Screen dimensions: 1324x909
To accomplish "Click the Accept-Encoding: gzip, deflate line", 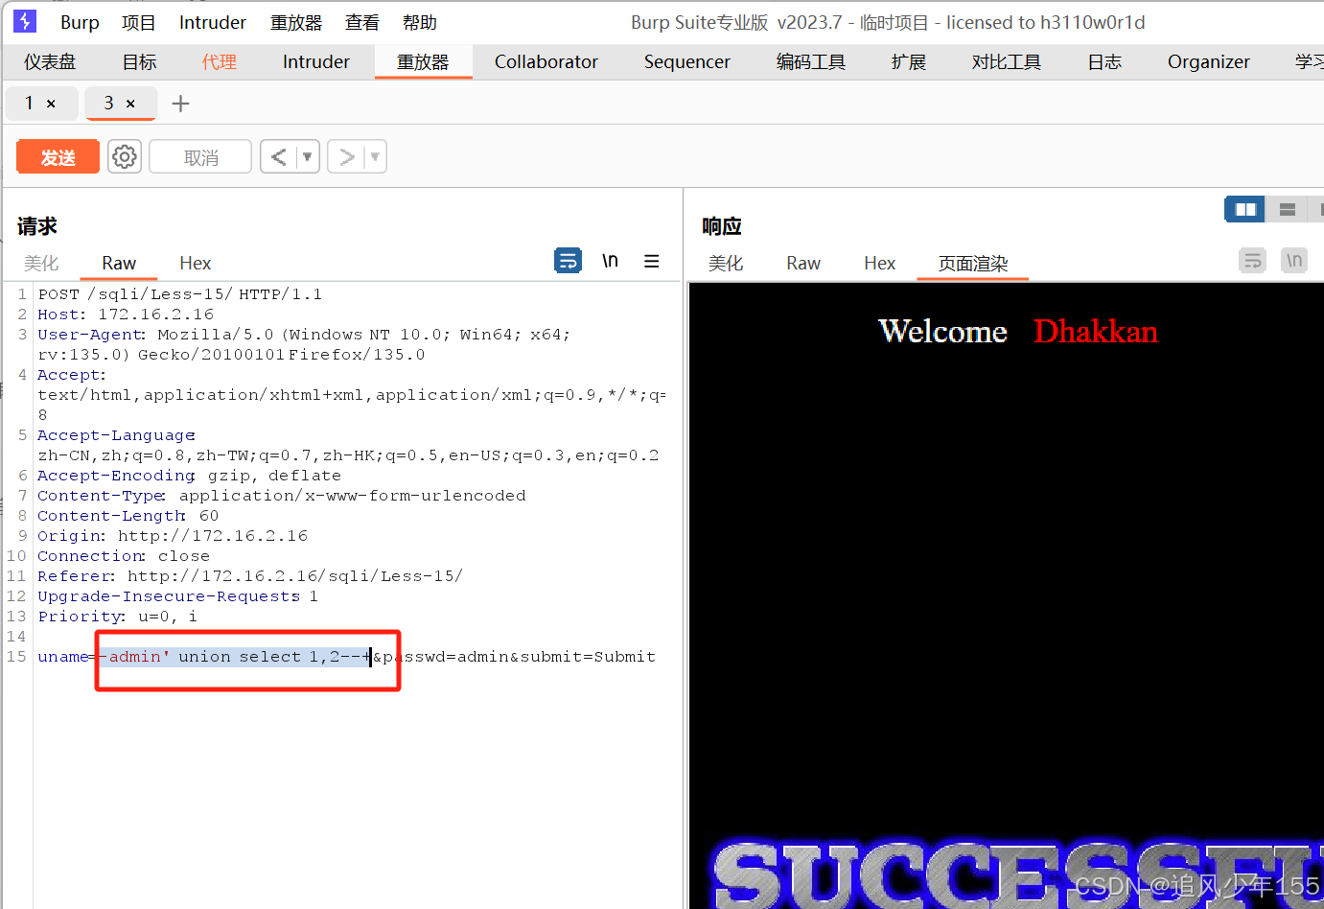I will 189,476.
